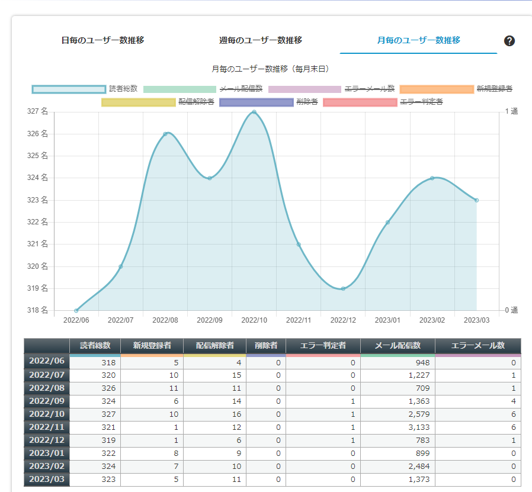
Task: Select the 2023/02 table row header
Action: 47,466
